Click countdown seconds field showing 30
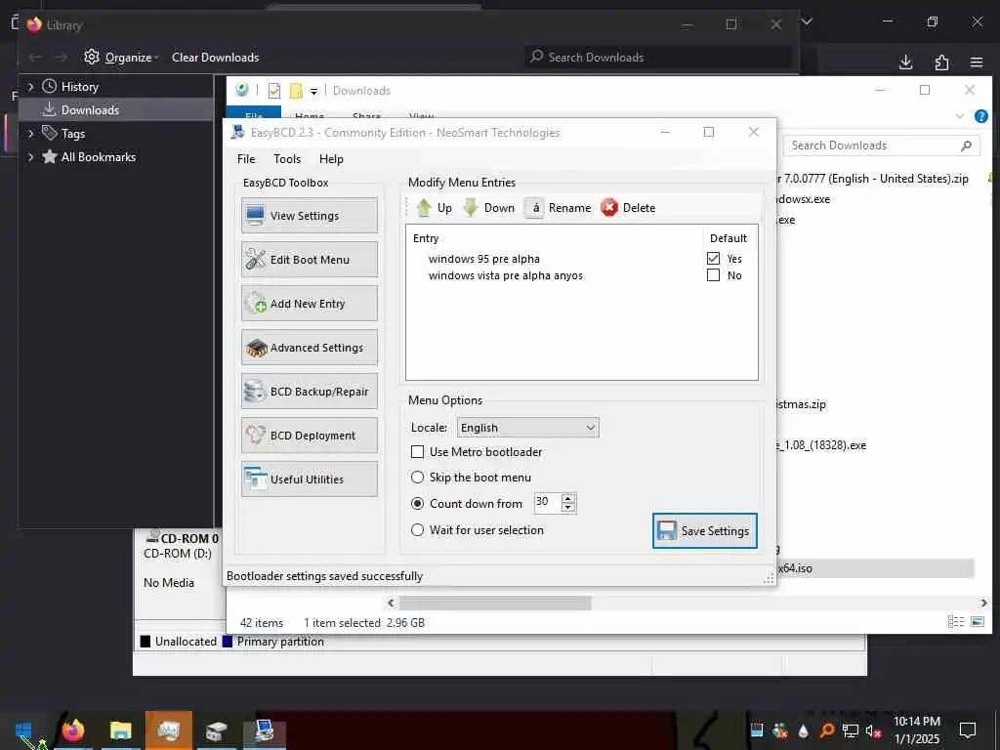This screenshot has width=1000, height=750. coord(547,503)
